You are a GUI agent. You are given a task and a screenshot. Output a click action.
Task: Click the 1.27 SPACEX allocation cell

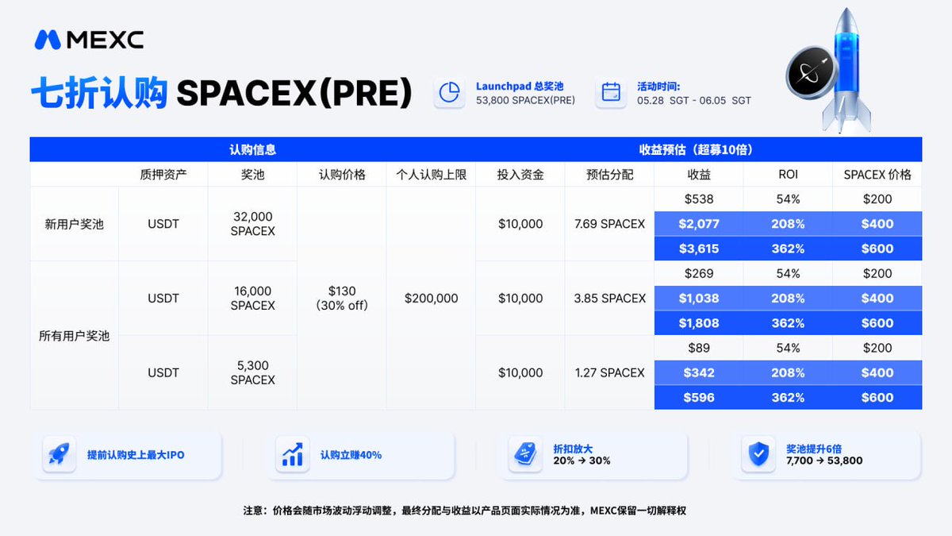click(x=610, y=372)
